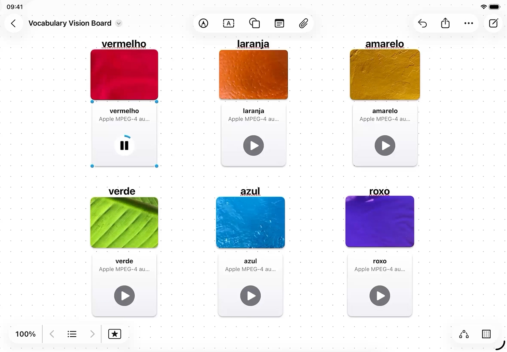Insert a text box
The image size is (507, 352).
229,23
